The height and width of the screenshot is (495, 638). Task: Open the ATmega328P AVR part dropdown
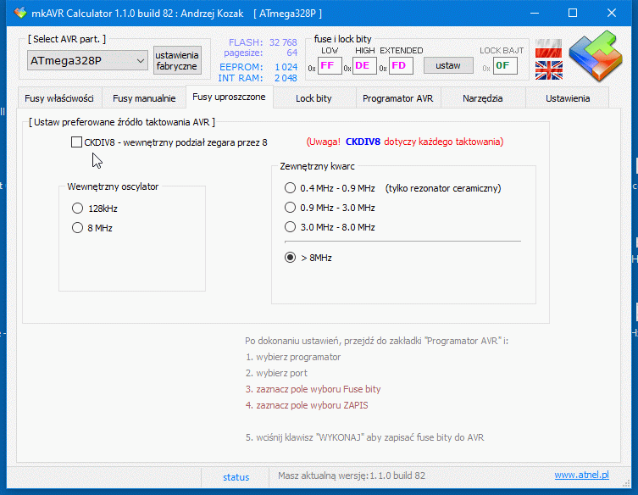coord(87,61)
